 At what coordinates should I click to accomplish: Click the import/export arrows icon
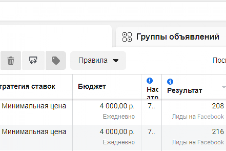(x=33, y=61)
